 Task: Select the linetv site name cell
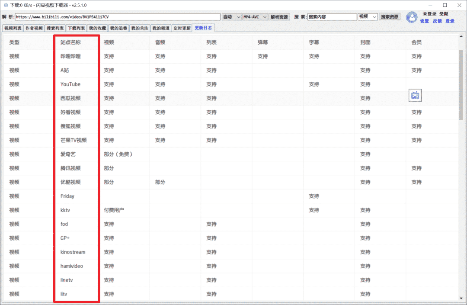point(67,280)
